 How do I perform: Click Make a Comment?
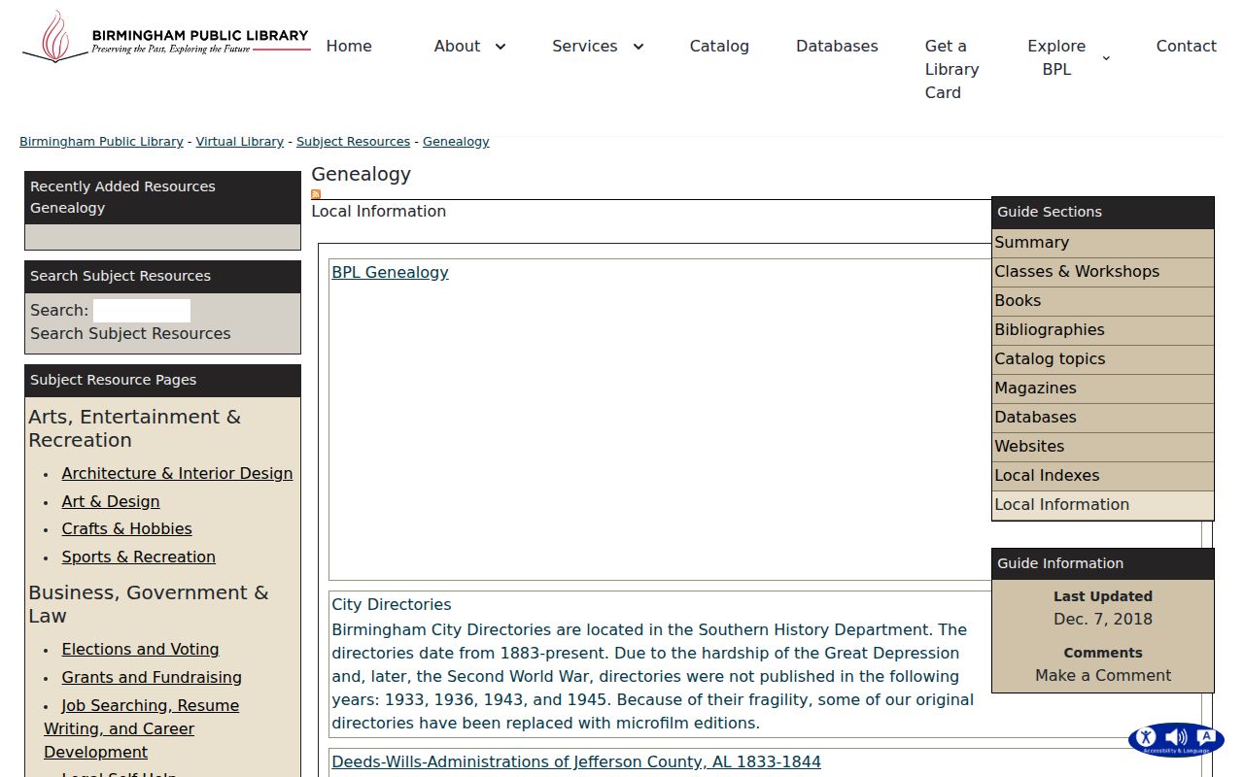(x=1103, y=675)
